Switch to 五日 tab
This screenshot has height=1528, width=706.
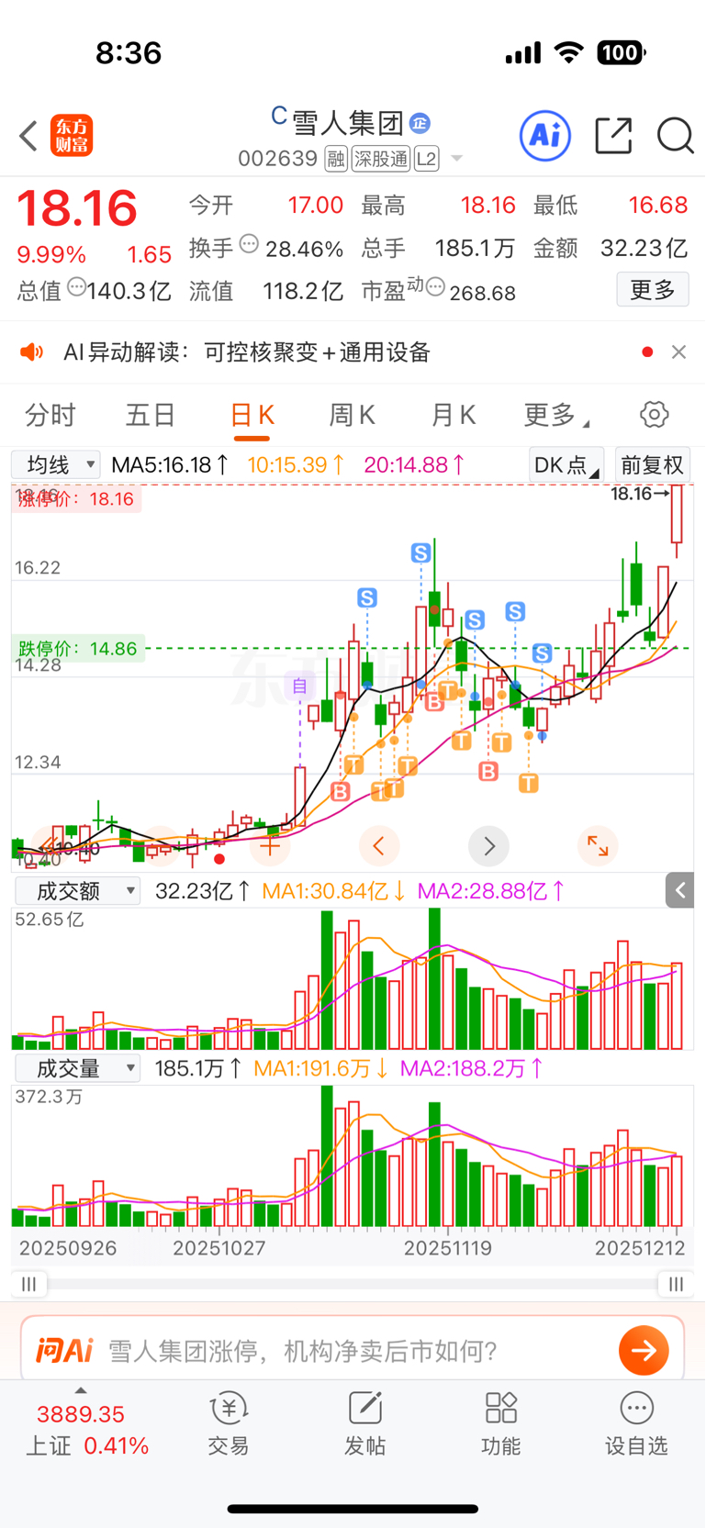(151, 416)
